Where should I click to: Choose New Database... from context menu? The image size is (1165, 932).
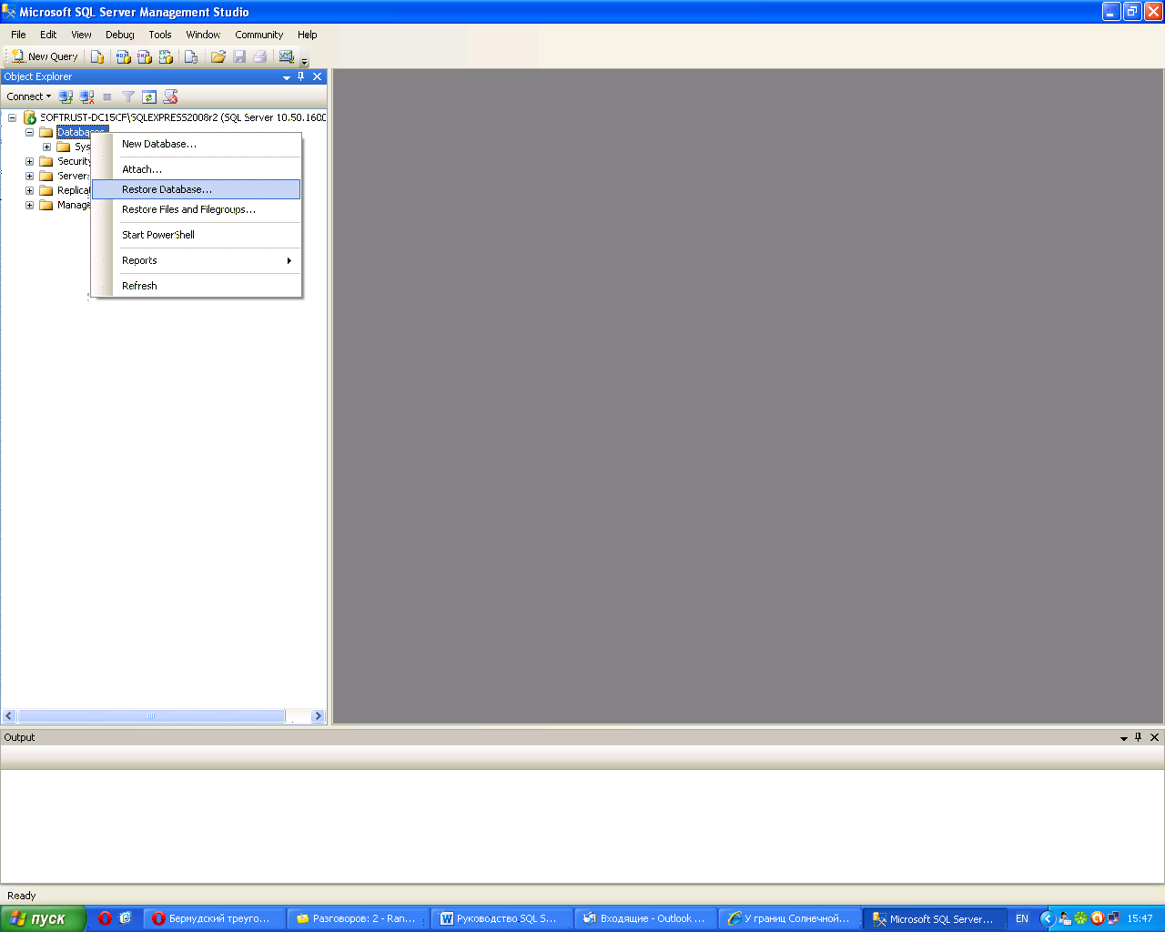click(x=197, y=144)
